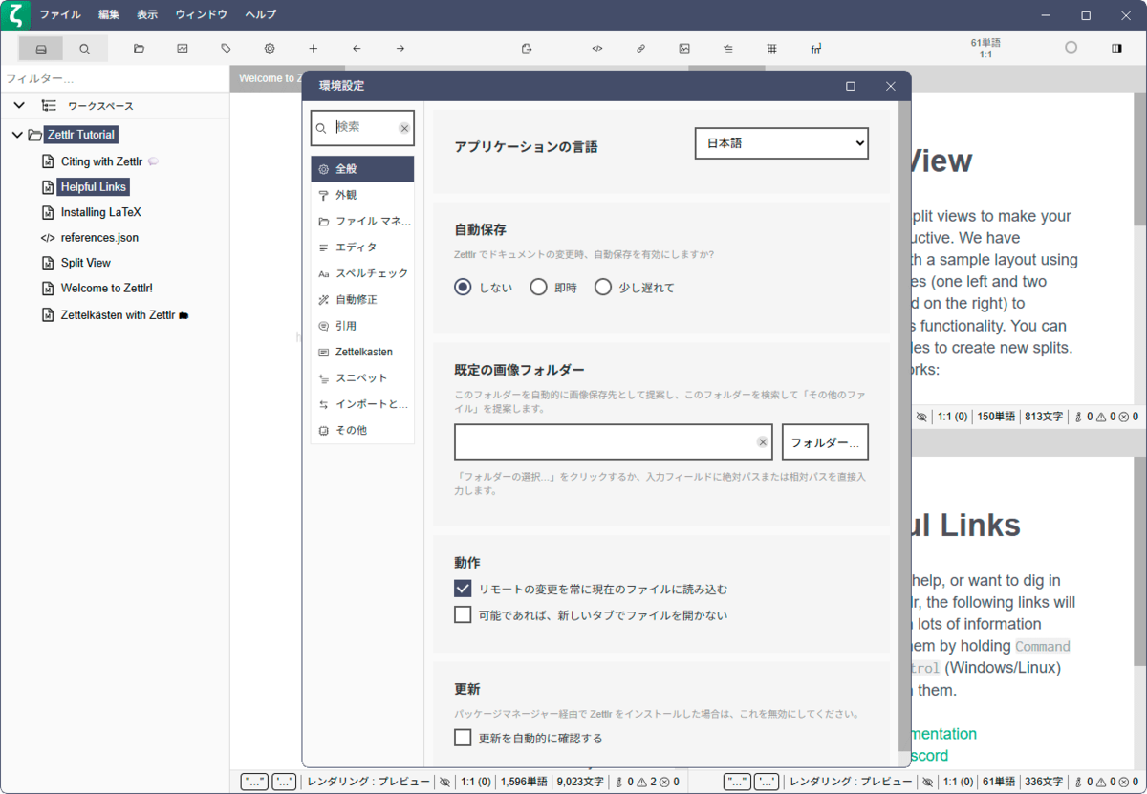The width and height of the screenshot is (1147, 794).
Task: Clear the default image folder field
Action: coord(763,442)
